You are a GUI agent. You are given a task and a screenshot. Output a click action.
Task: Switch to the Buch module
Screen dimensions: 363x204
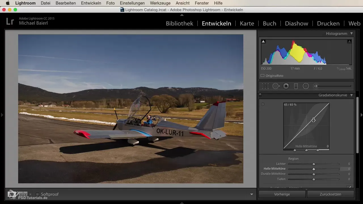coord(269,24)
